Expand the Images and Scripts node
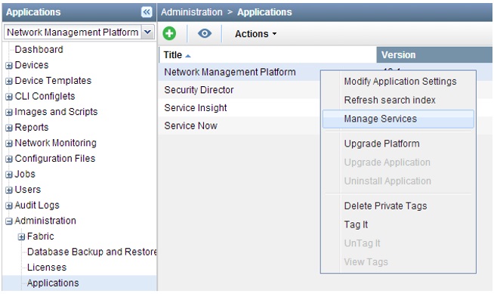This screenshot has width=494, height=294. 9,112
